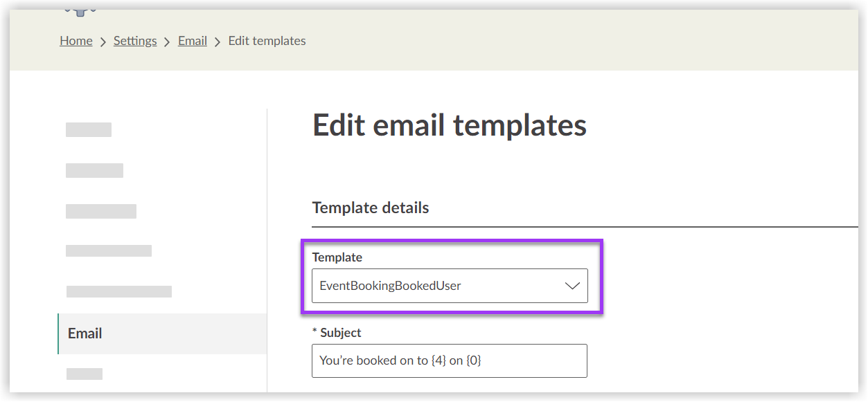Collapse the EventBookingBookedUser dropdown list
Screen dimensions: 868x402
pos(571,286)
